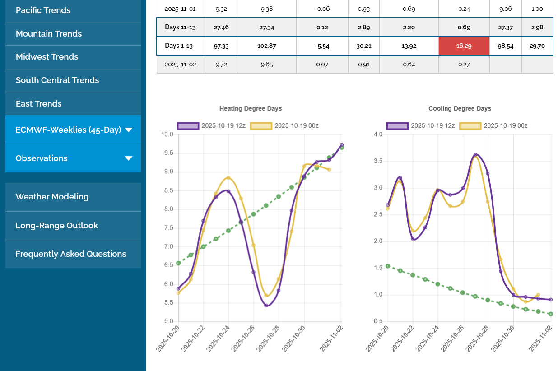This screenshot has height=371, width=558.
Task: Click the 2025-11-02 date cell in the table
Action: (181, 65)
